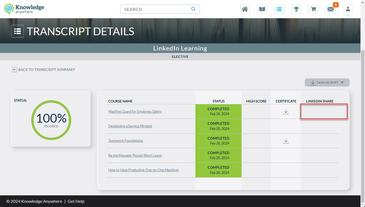Expand the Transcript download dropdown
The image size is (365, 207).
(x=327, y=83)
